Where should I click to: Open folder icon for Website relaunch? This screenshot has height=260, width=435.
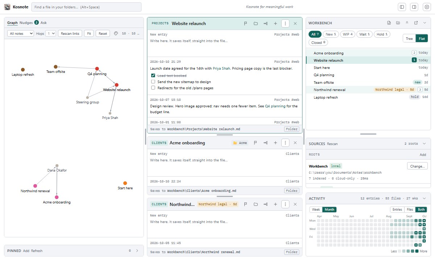click(x=256, y=24)
